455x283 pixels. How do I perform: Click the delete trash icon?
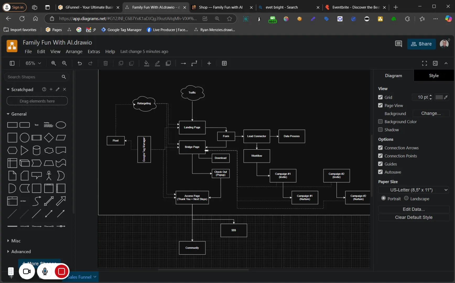(106, 63)
